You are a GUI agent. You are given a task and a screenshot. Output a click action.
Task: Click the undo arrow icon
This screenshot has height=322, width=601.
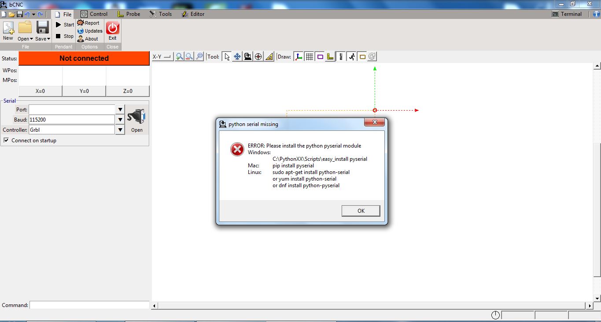click(x=27, y=14)
